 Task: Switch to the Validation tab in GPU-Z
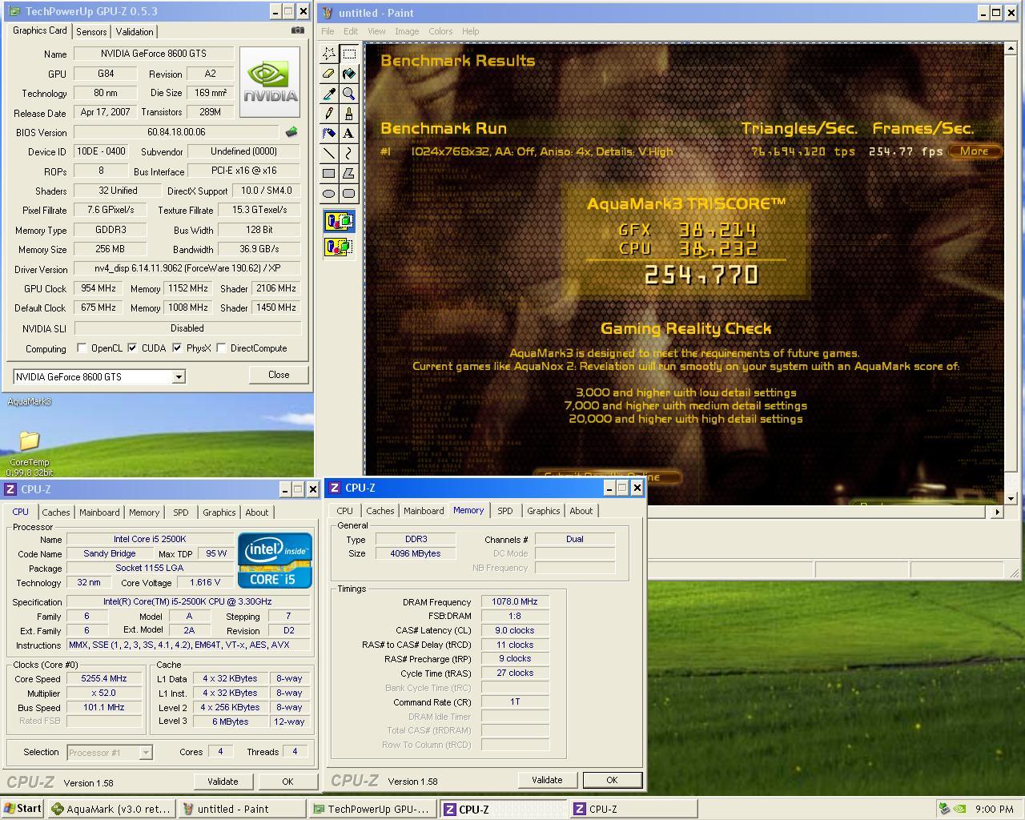[x=135, y=32]
